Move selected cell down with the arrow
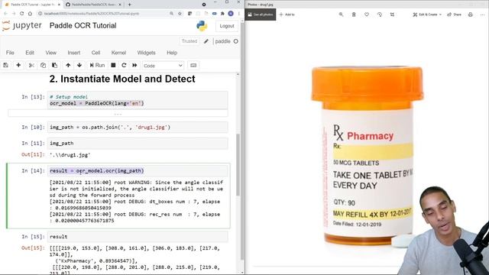 click(79, 65)
